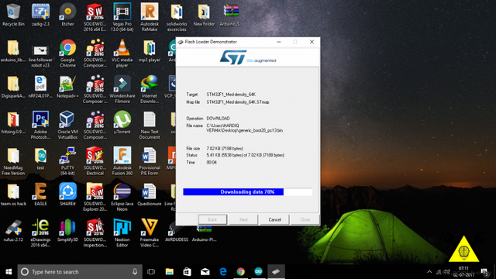Open Arduino IDE from the taskbar
Viewport: 496px width, 279px height.
pyautogui.click(x=258, y=272)
